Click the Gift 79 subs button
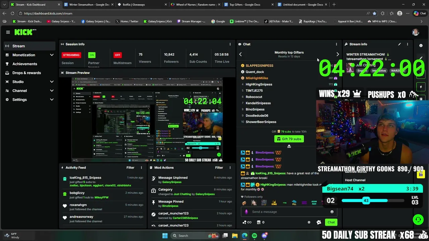 pyautogui.click(x=289, y=139)
